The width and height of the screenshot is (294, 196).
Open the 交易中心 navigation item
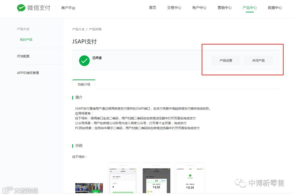click(x=174, y=8)
